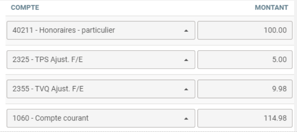
Task: Open the 2355 - TVQ Ajust. F/E dropdown
Action: pyautogui.click(x=101, y=89)
